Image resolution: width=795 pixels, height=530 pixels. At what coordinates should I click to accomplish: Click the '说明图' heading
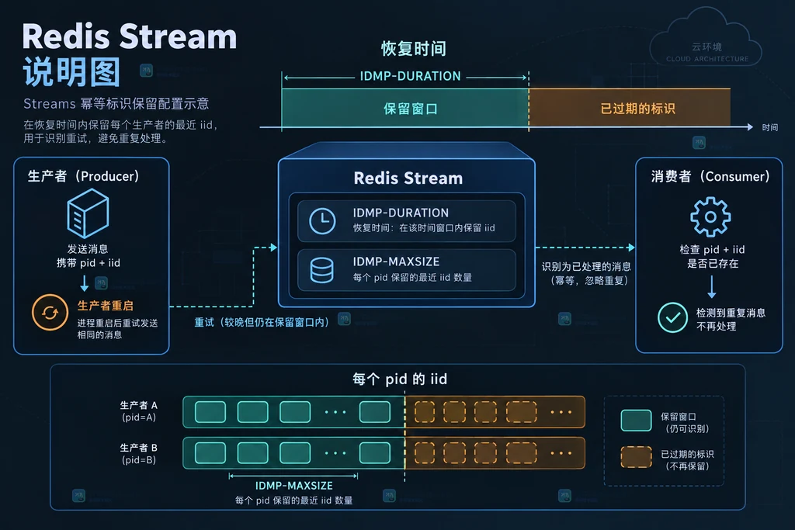click(72, 72)
